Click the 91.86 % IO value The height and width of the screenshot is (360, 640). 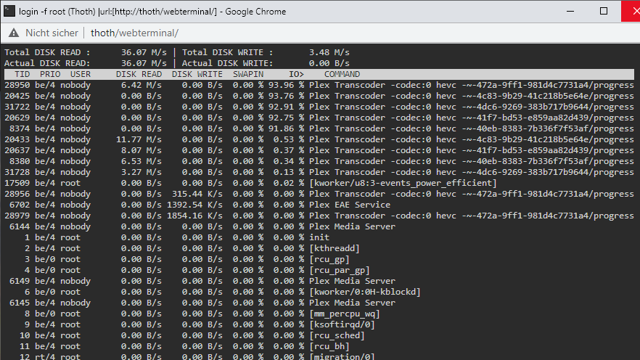point(286,128)
